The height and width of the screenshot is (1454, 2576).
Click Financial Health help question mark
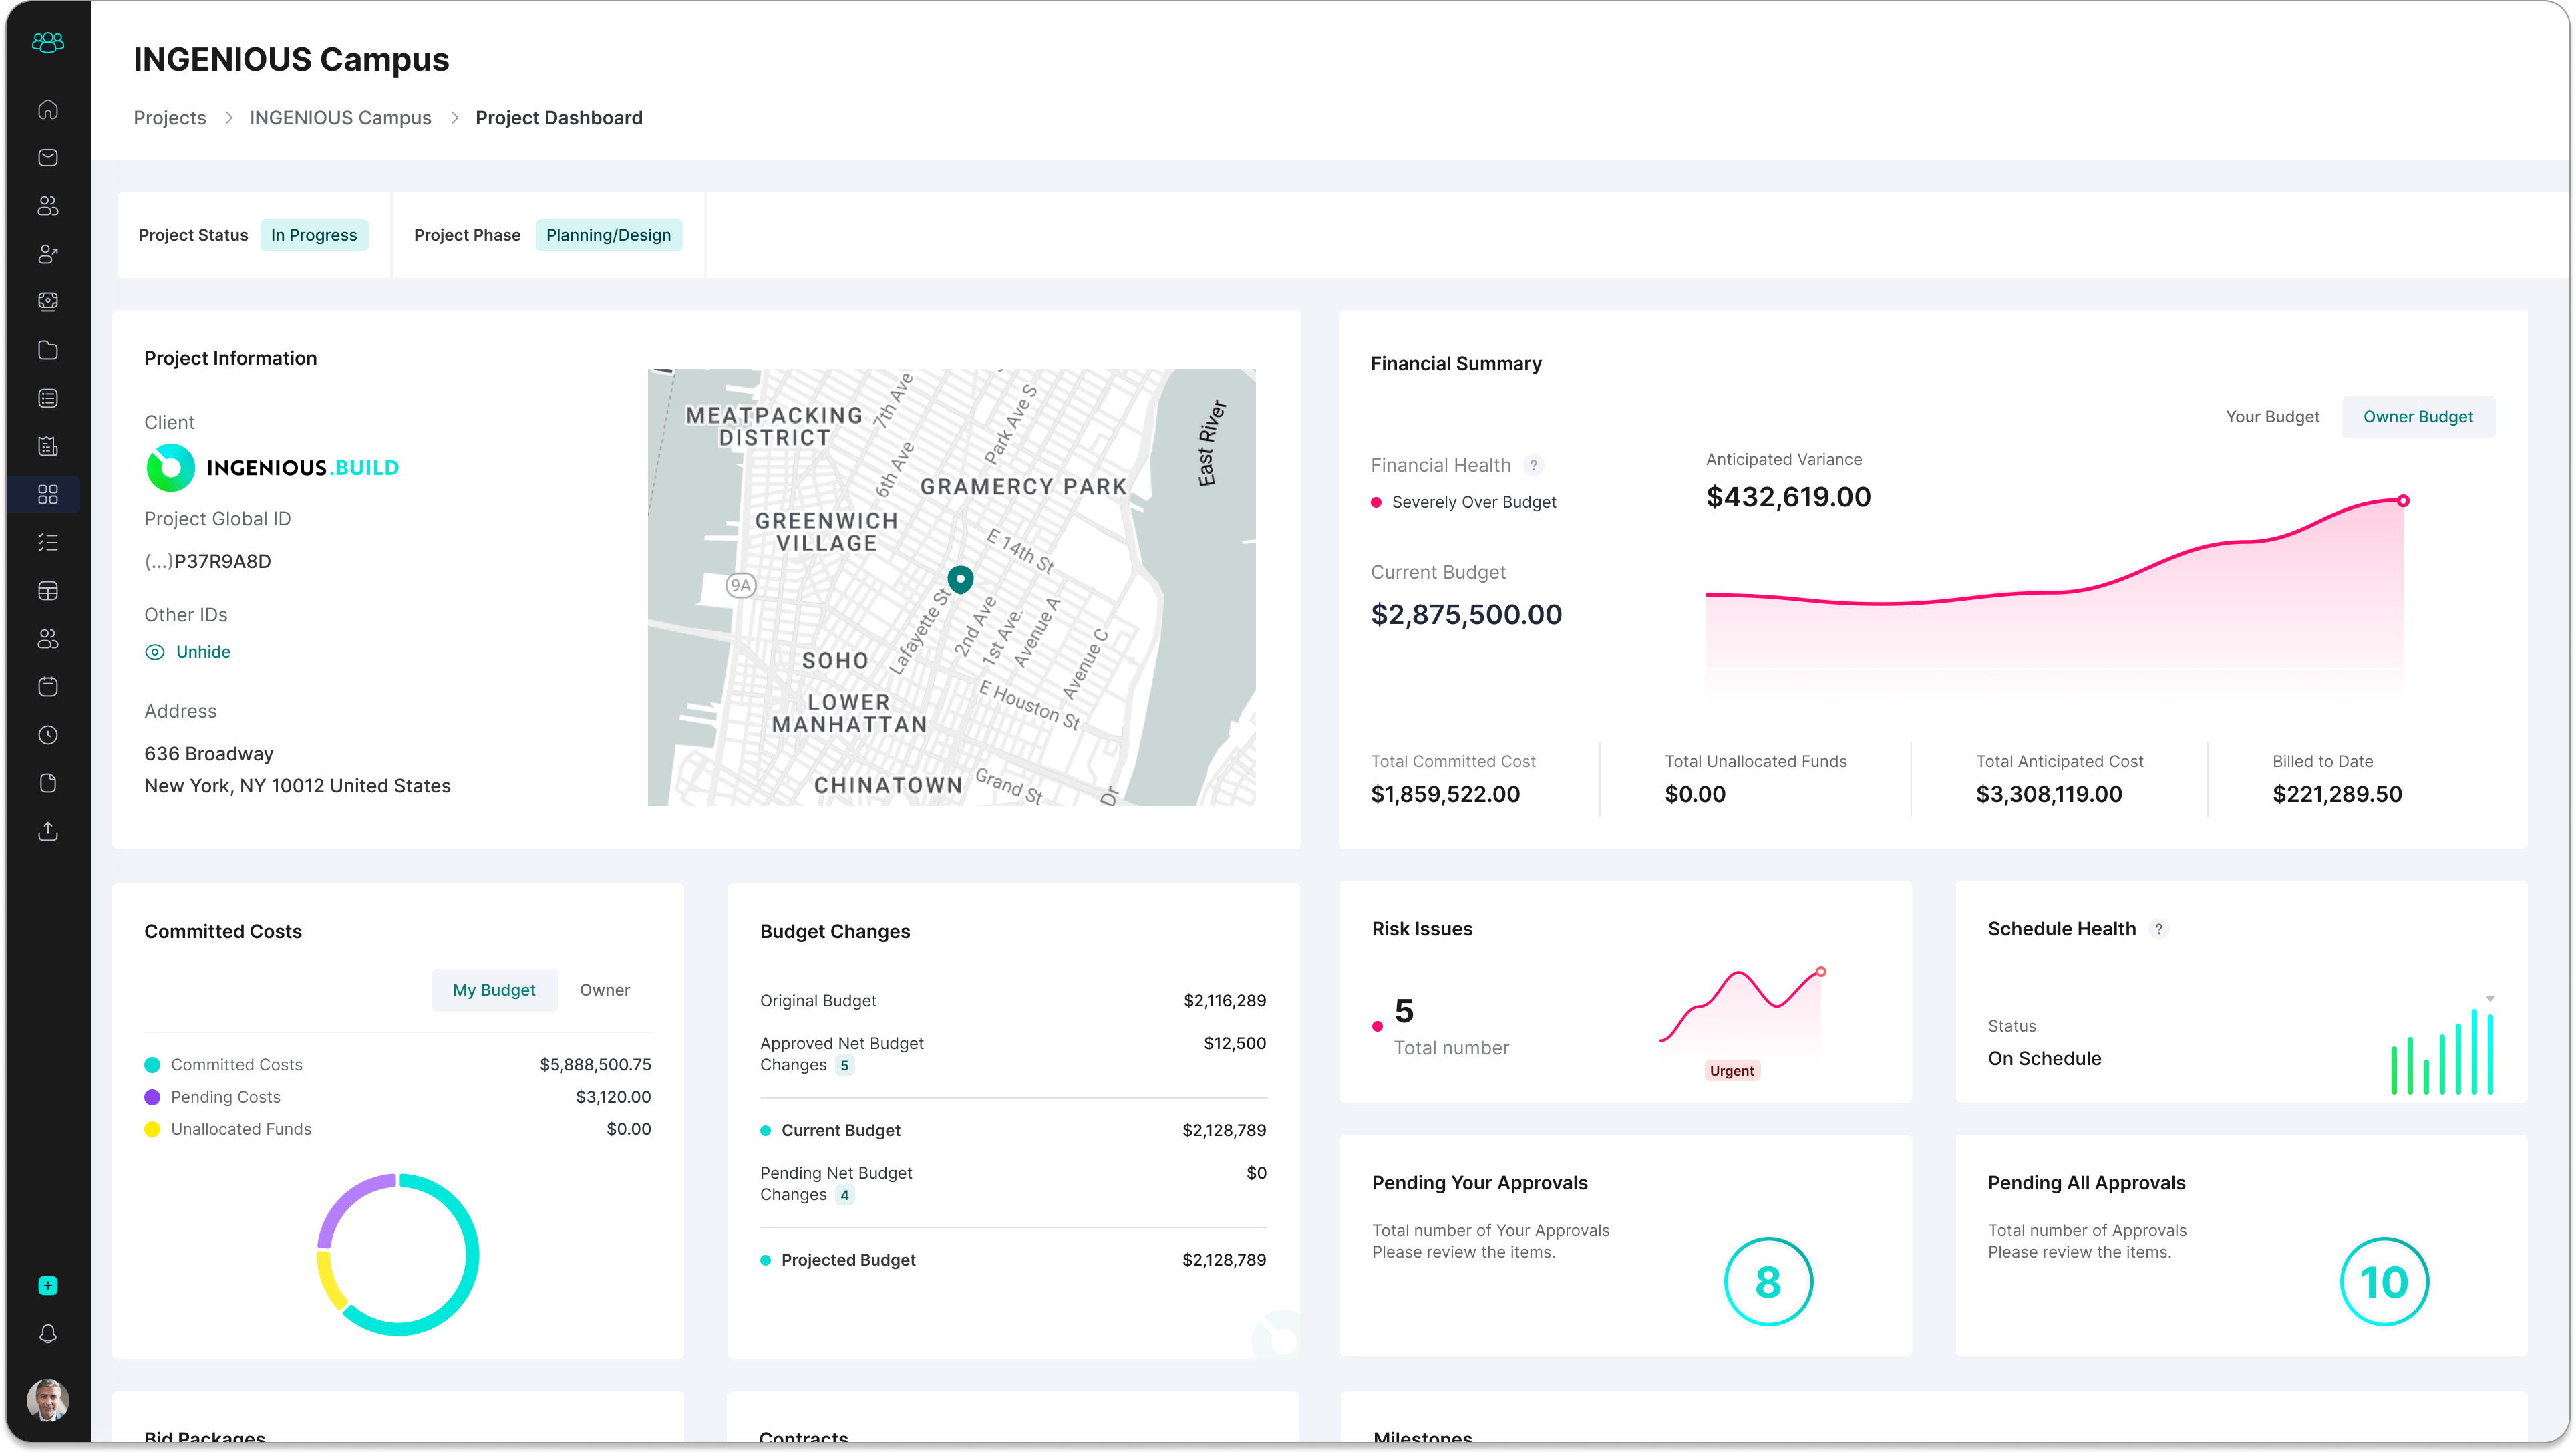1533,465
